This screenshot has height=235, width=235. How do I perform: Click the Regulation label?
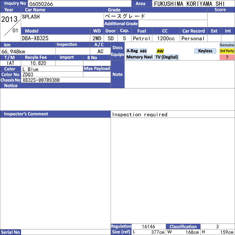(121, 226)
